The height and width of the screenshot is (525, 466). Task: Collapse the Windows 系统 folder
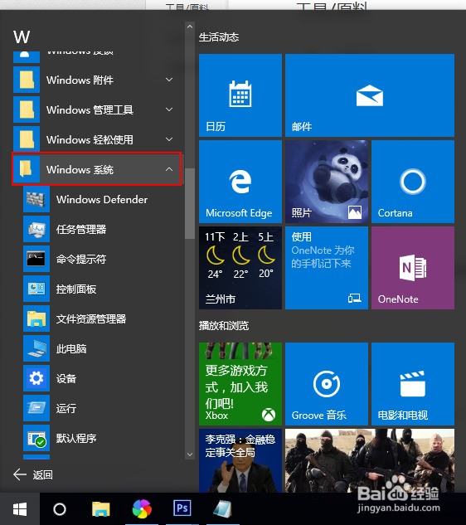[97, 169]
